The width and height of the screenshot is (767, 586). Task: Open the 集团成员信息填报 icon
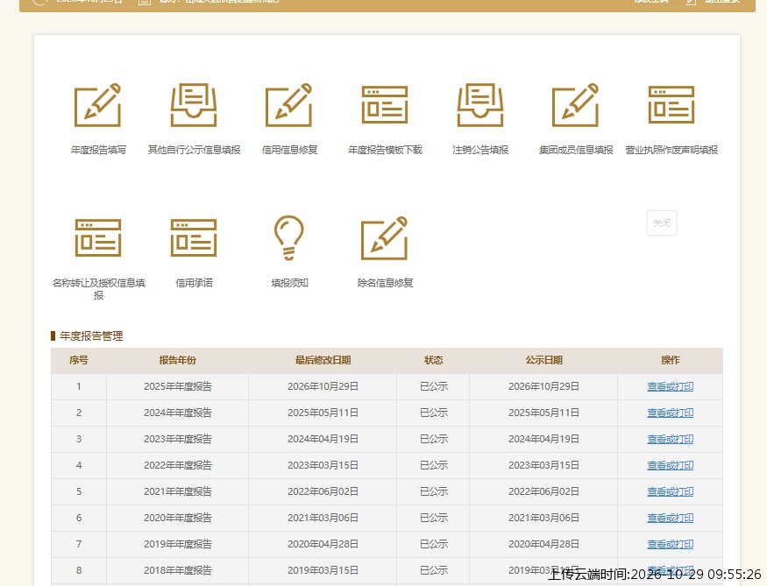click(576, 105)
